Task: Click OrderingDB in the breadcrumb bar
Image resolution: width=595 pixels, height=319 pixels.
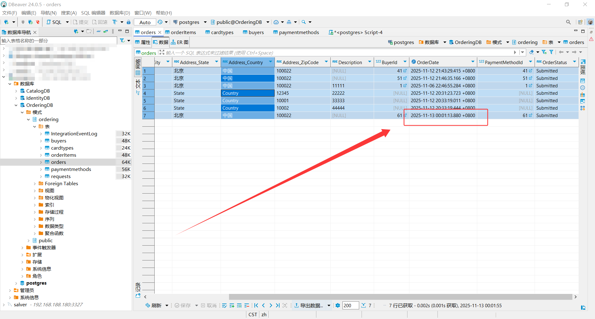Action: pyautogui.click(x=465, y=42)
